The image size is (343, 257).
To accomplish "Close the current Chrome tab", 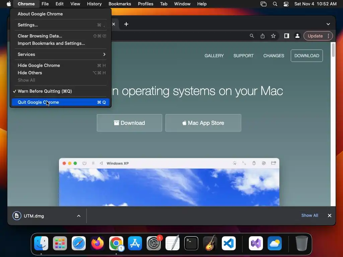I will pyautogui.click(x=114, y=24).
